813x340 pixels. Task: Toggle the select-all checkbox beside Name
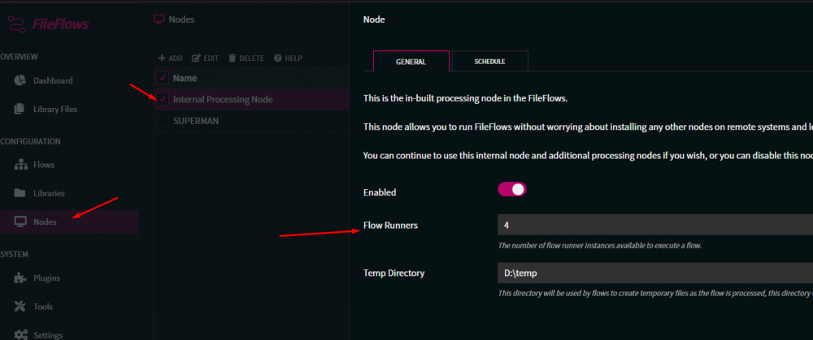(x=163, y=78)
